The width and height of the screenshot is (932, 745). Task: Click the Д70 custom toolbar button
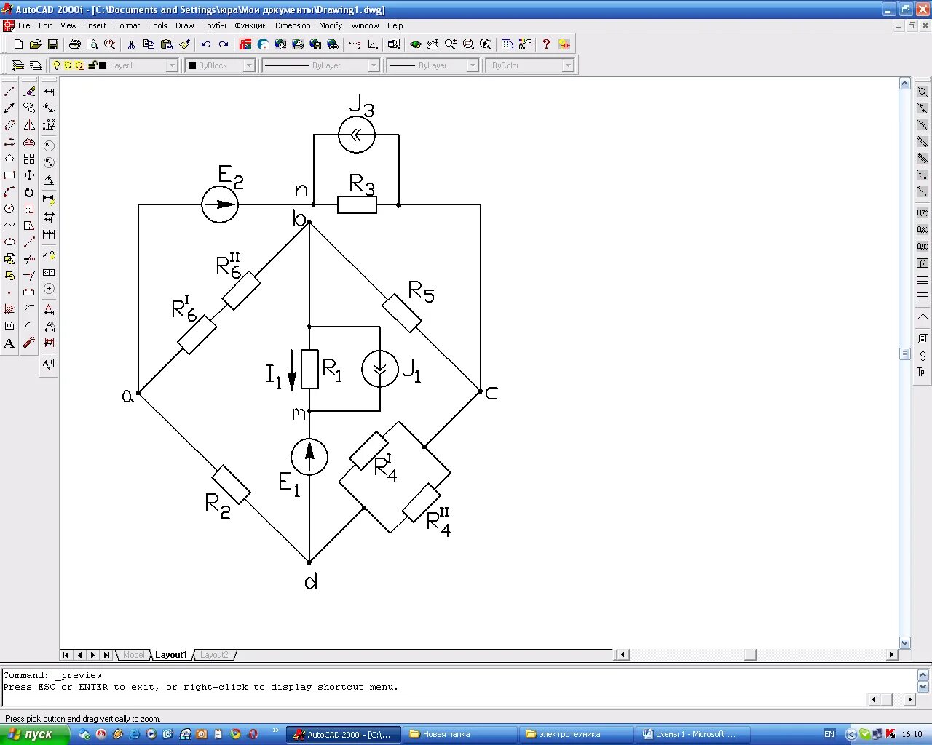tap(923, 213)
